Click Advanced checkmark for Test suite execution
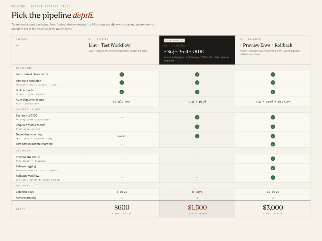The height and width of the screenshot is (241, 322). [273, 83]
